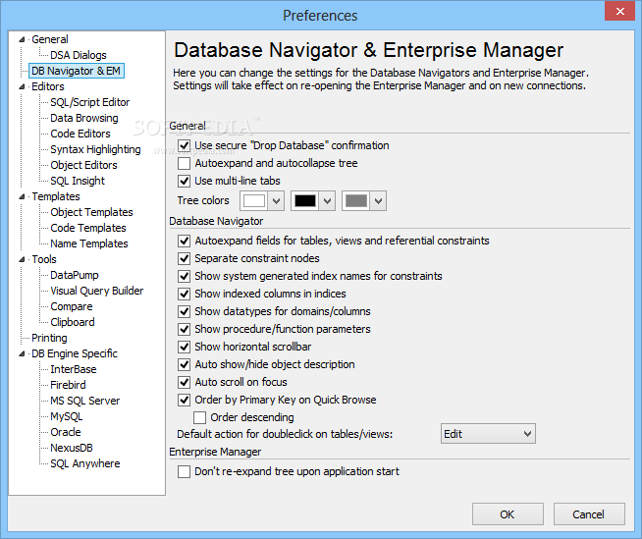Open the first white tree color dropdown
The height and width of the screenshot is (539, 642).
(277, 201)
